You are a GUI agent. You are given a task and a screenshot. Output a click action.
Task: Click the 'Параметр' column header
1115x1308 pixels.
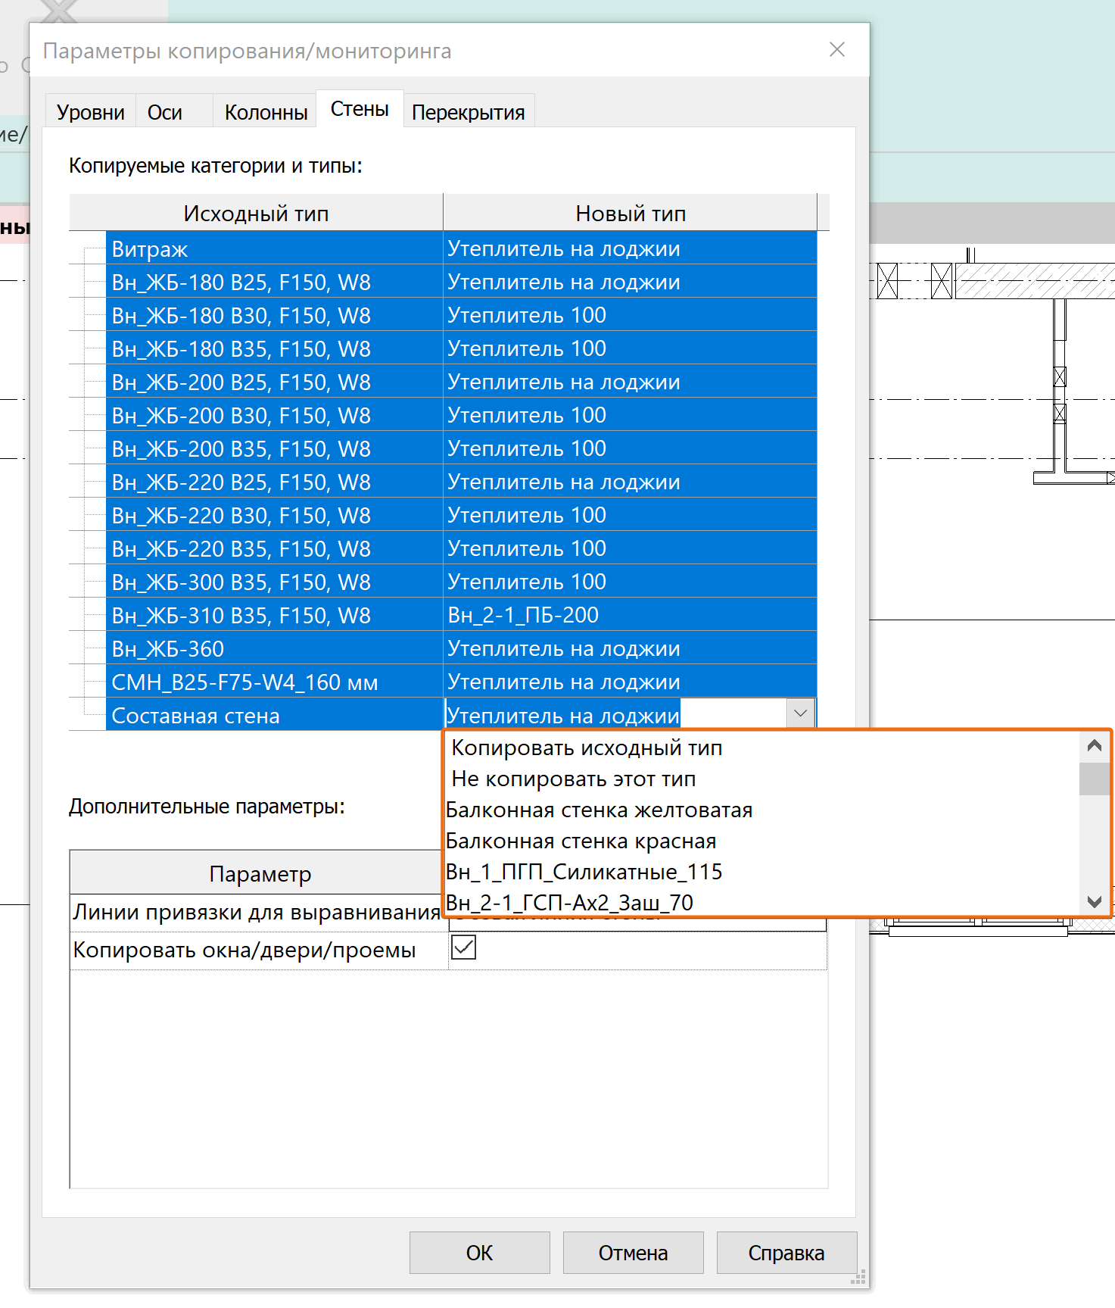(x=260, y=873)
